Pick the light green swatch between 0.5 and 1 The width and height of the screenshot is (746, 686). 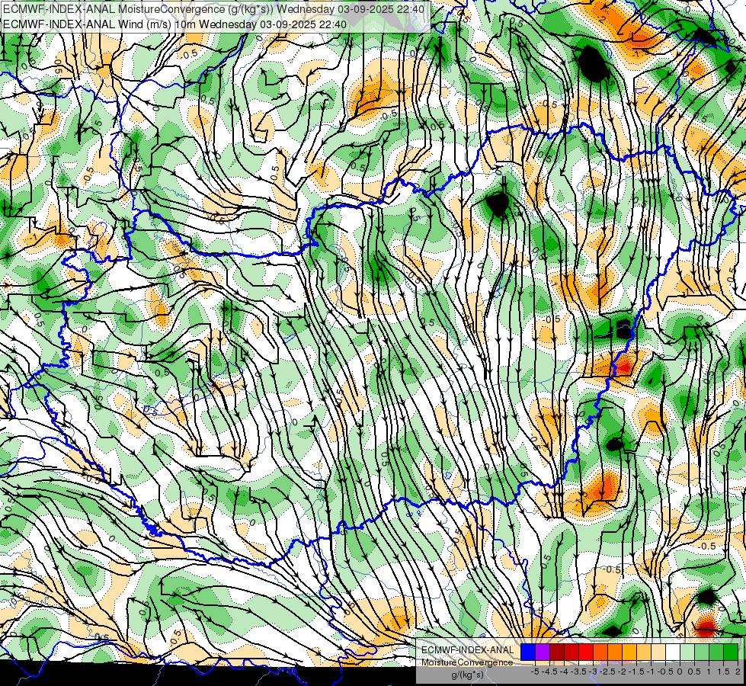pos(702,652)
